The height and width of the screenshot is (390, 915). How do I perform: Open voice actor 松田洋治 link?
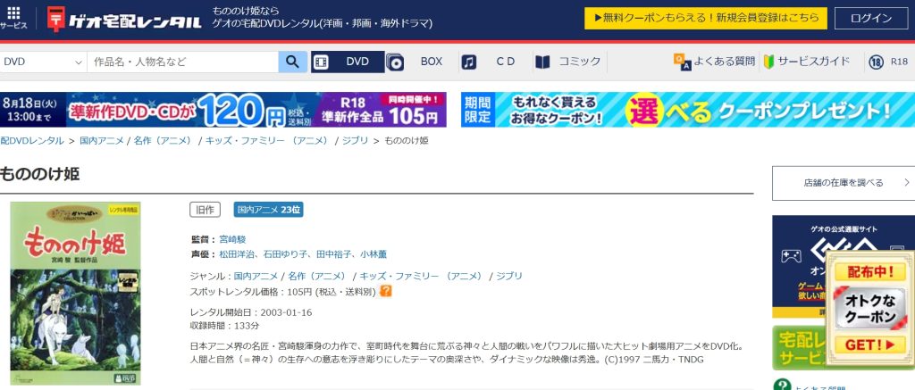click(237, 254)
